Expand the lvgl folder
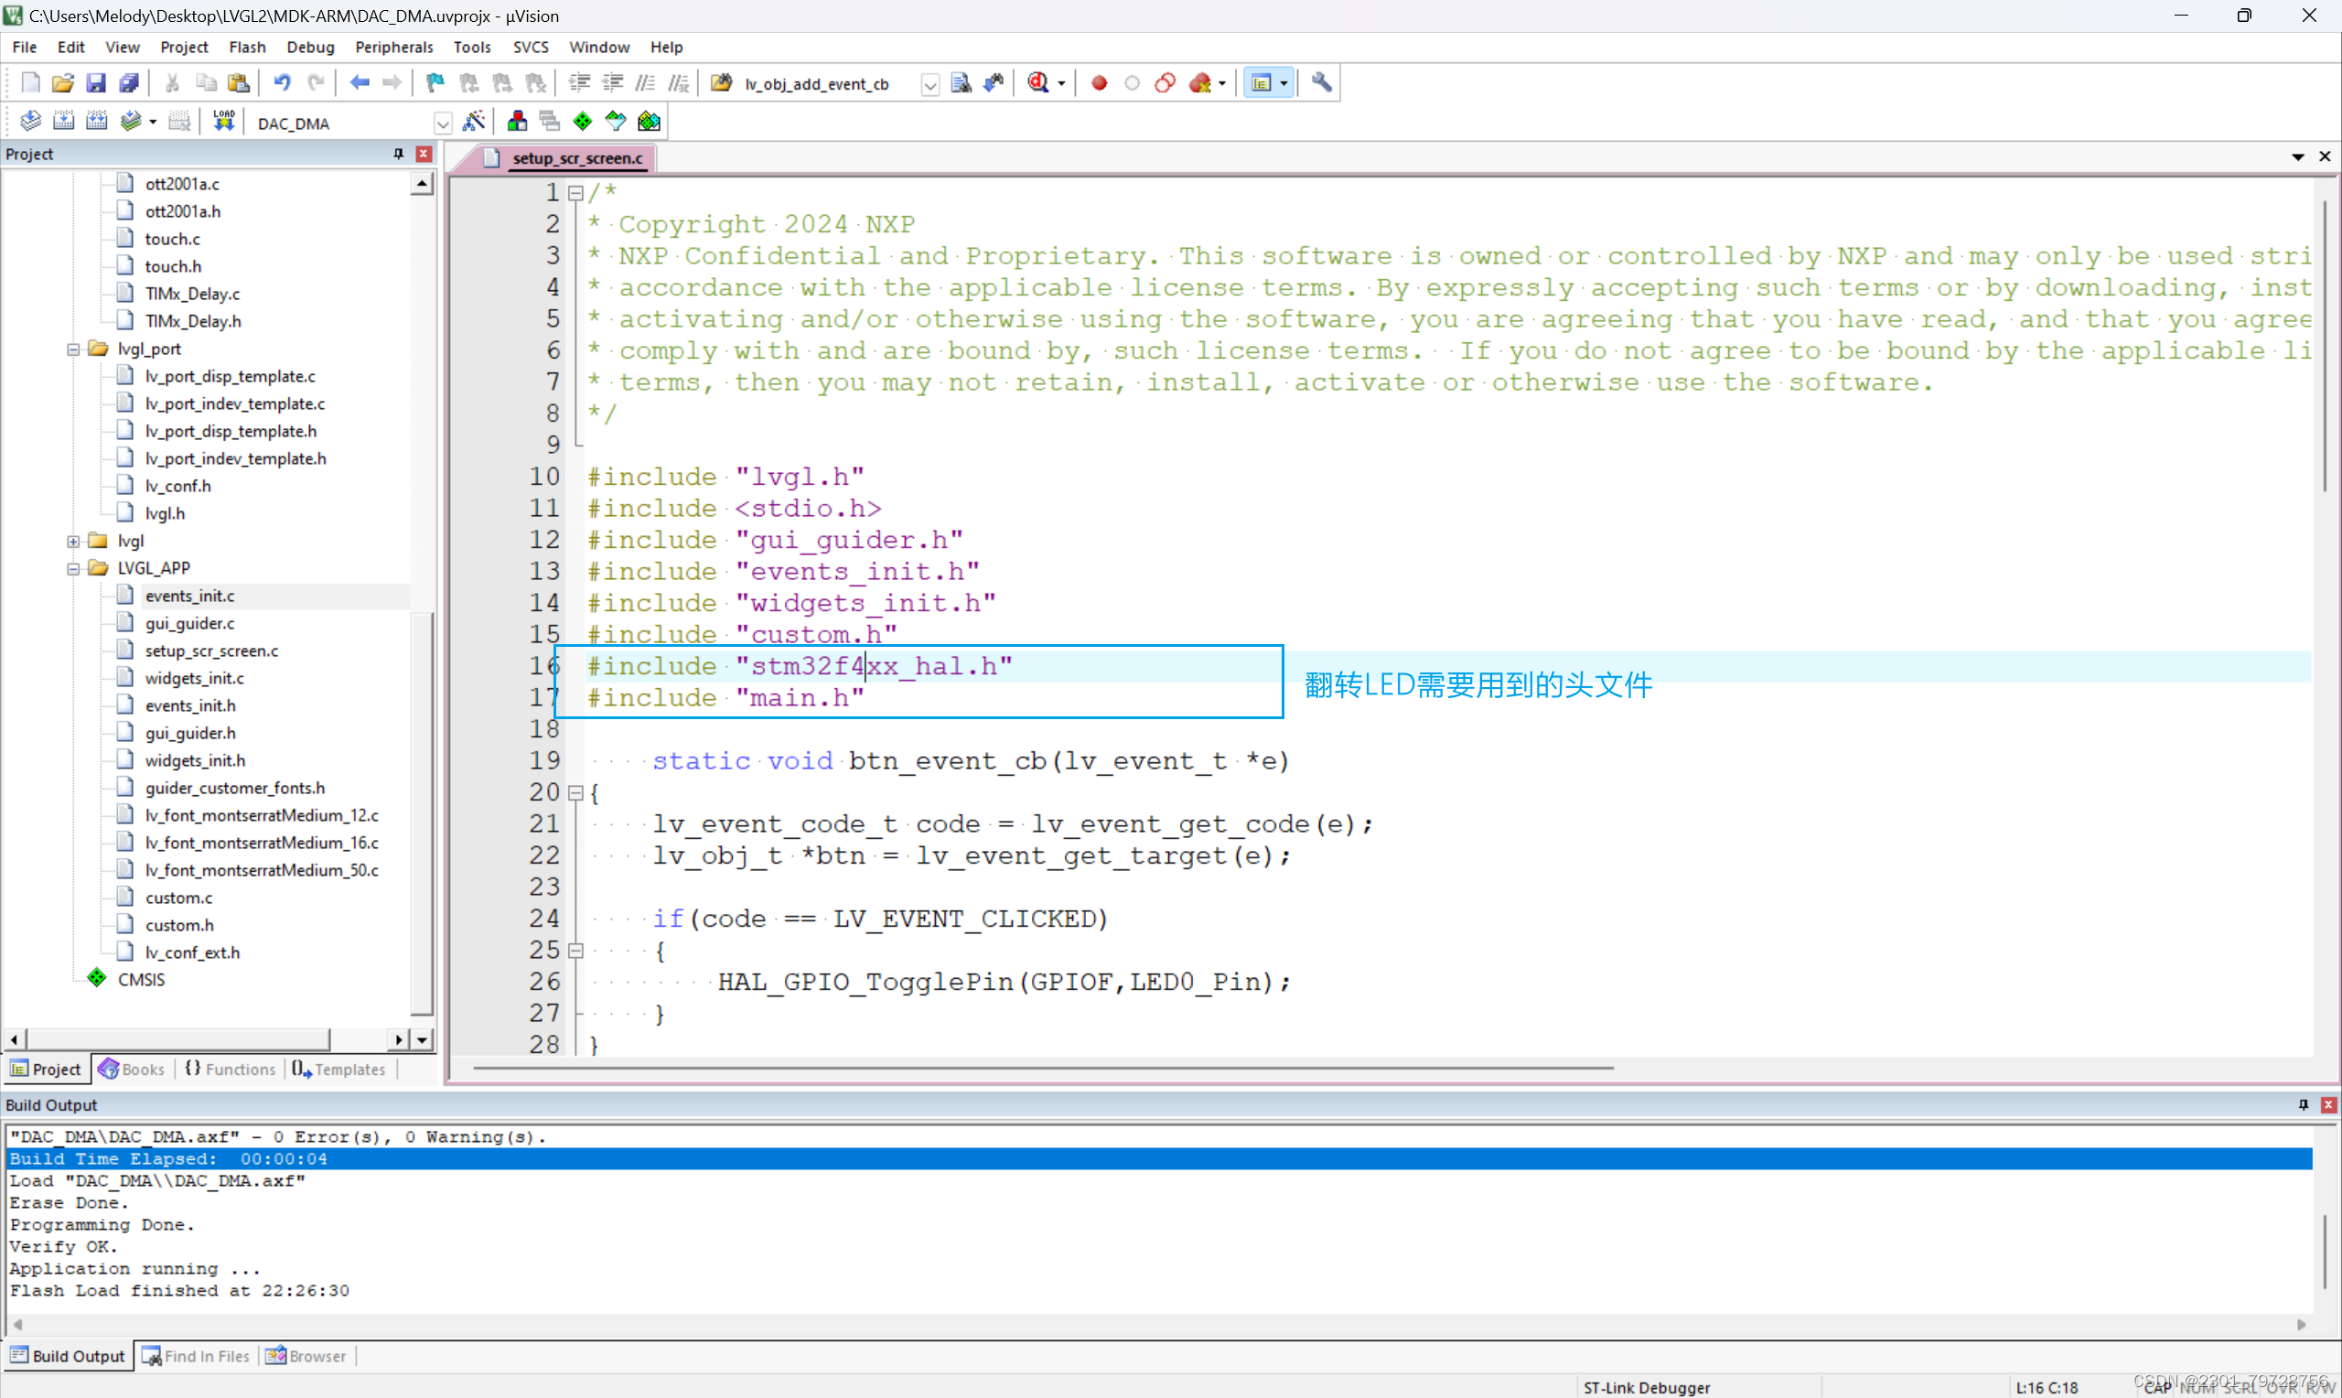Screen dimensions: 2342x1398 click(73, 541)
